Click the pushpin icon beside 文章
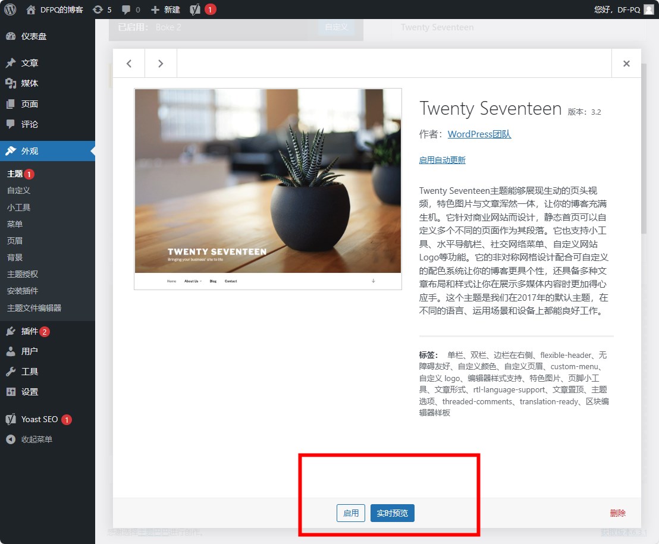This screenshot has width=659, height=544. click(x=11, y=63)
